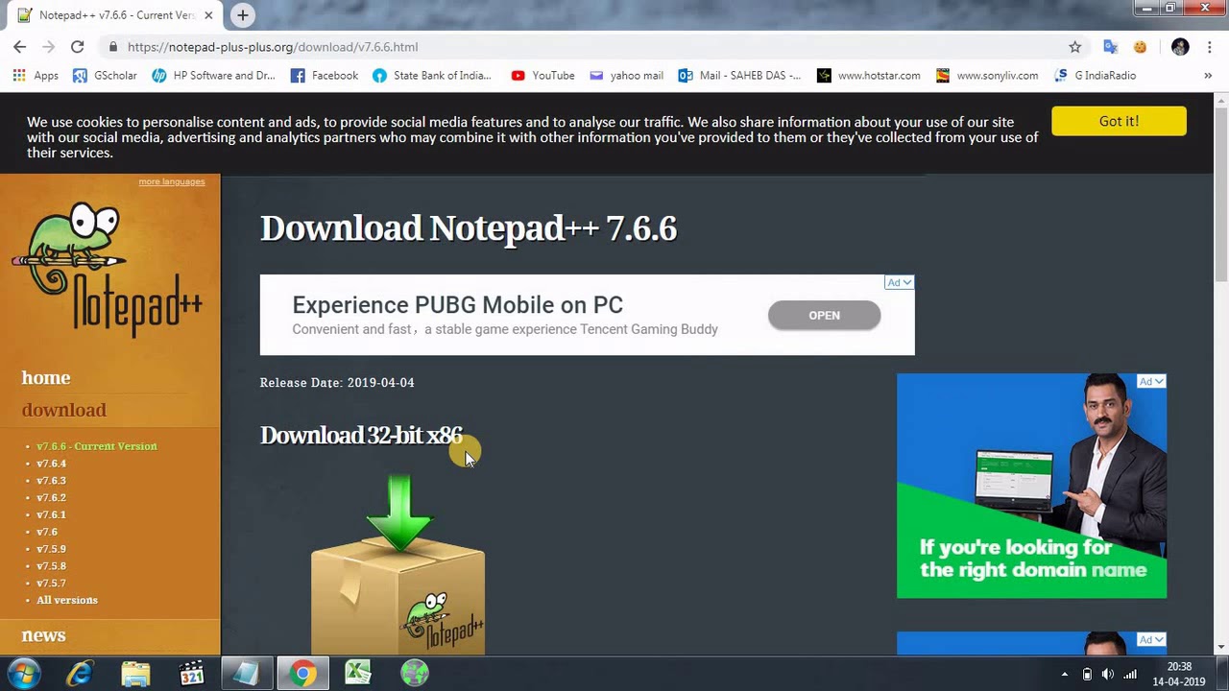Open Media Player Classic taskbar icon
Image resolution: width=1229 pixels, height=691 pixels.
[x=191, y=674]
